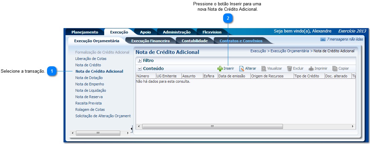The height and width of the screenshot is (144, 370).
Task: Click the Imprimir printer icon
Action: 311,69
